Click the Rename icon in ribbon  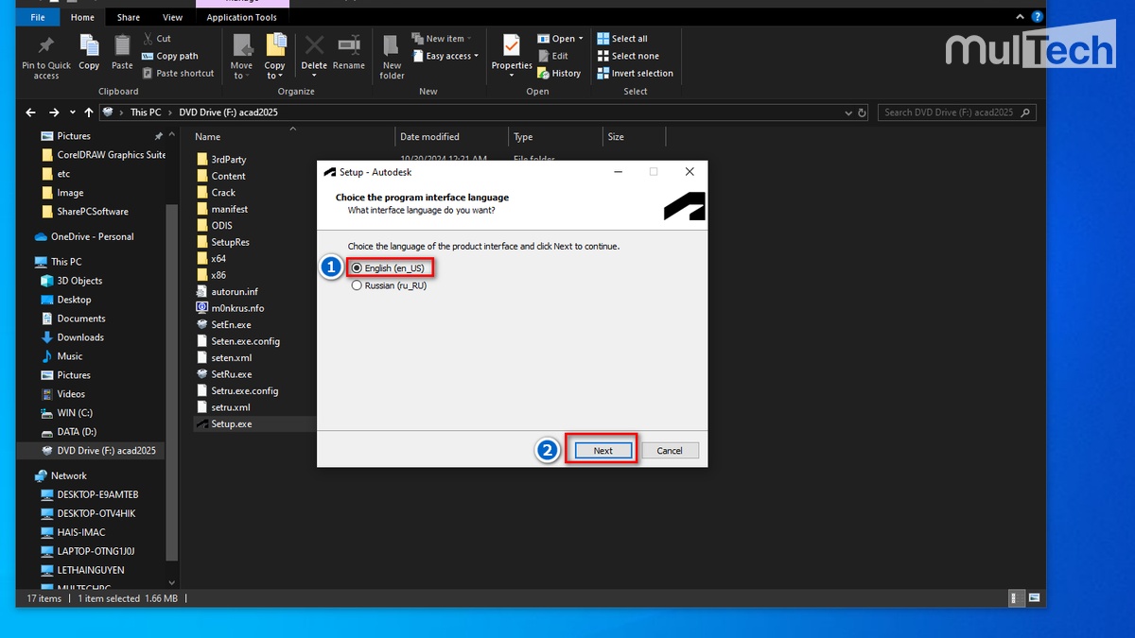tap(348, 52)
